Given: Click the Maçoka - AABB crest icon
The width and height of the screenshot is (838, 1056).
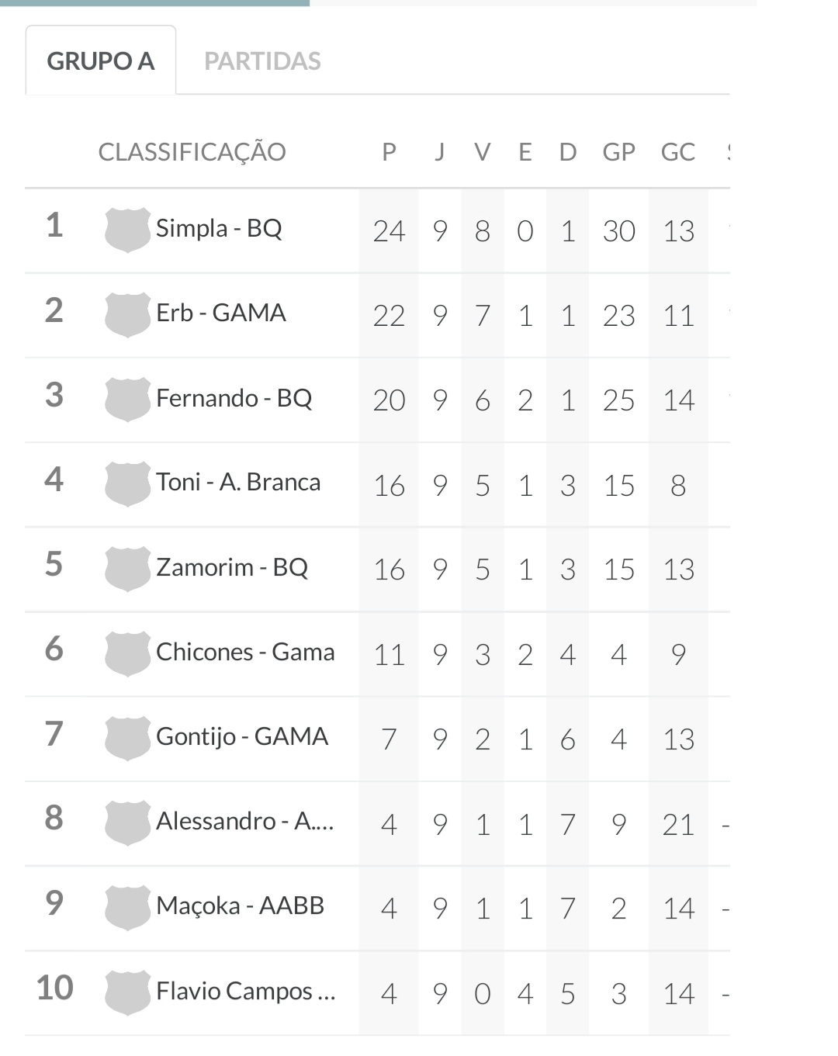Looking at the screenshot, I should [127, 907].
